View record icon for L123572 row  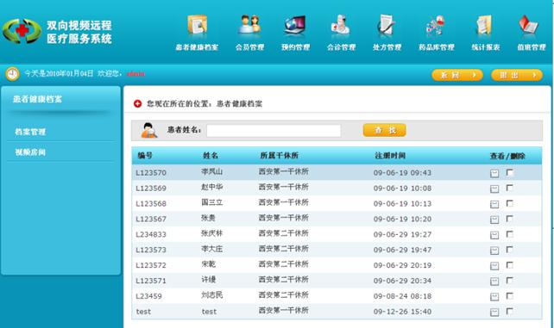(494, 266)
